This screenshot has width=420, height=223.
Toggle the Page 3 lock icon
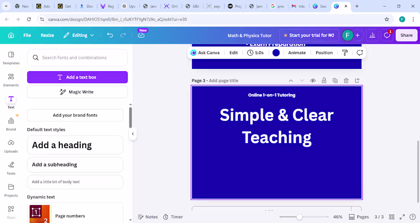coord(324,81)
